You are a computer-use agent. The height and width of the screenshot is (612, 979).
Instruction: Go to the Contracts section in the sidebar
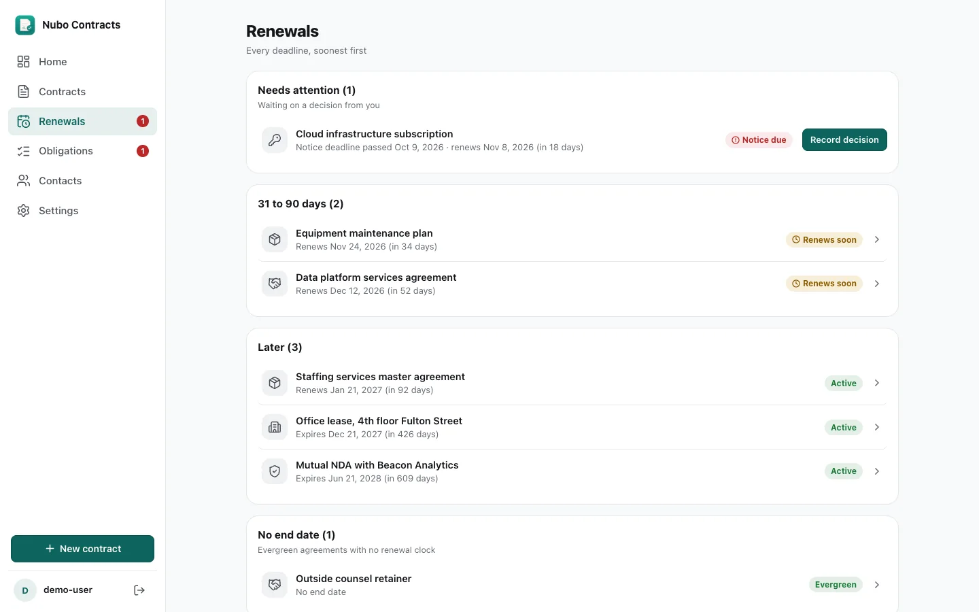pos(82,92)
